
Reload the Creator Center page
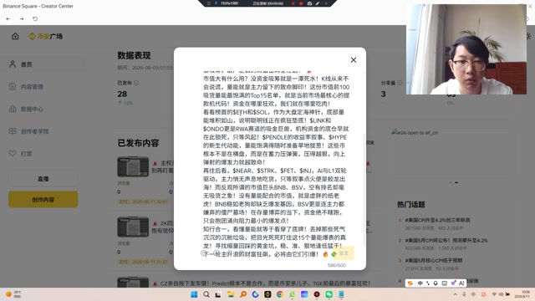click(x=35, y=18)
